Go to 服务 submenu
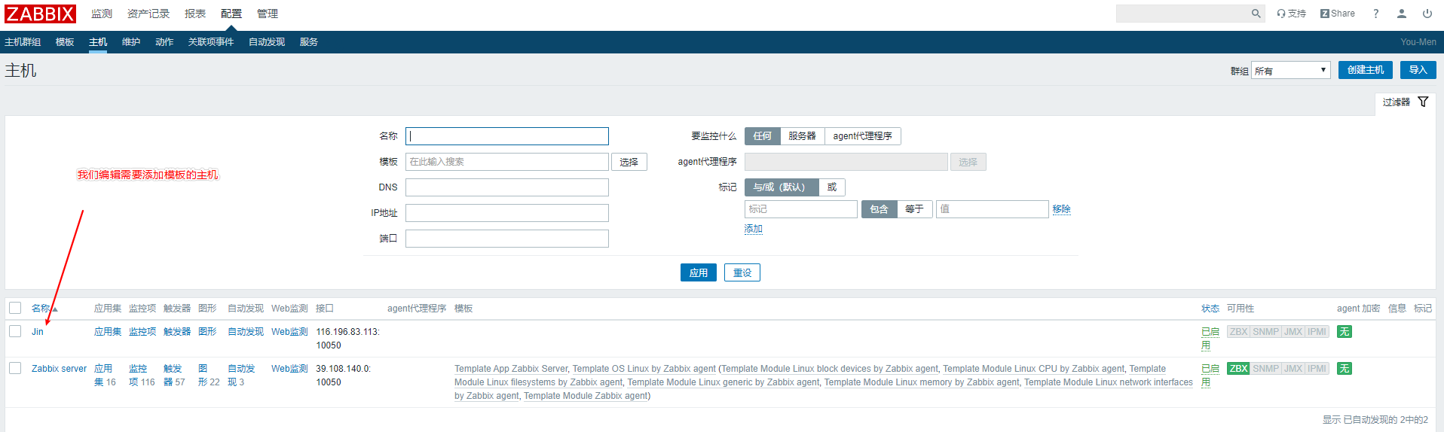Image resolution: width=1444 pixels, height=432 pixels. tap(309, 42)
